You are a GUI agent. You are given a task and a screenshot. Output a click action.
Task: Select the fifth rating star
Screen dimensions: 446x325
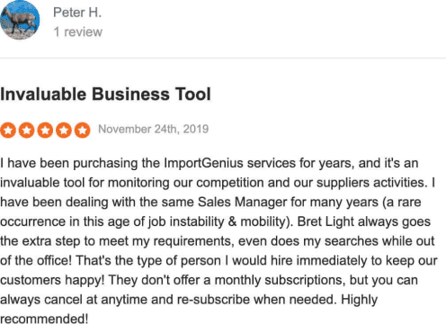(83, 131)
